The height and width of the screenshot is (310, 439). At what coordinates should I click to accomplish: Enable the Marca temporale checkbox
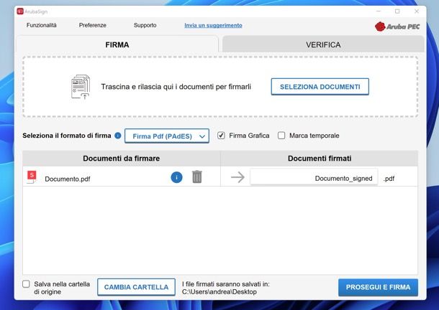[x=281, y=136]
